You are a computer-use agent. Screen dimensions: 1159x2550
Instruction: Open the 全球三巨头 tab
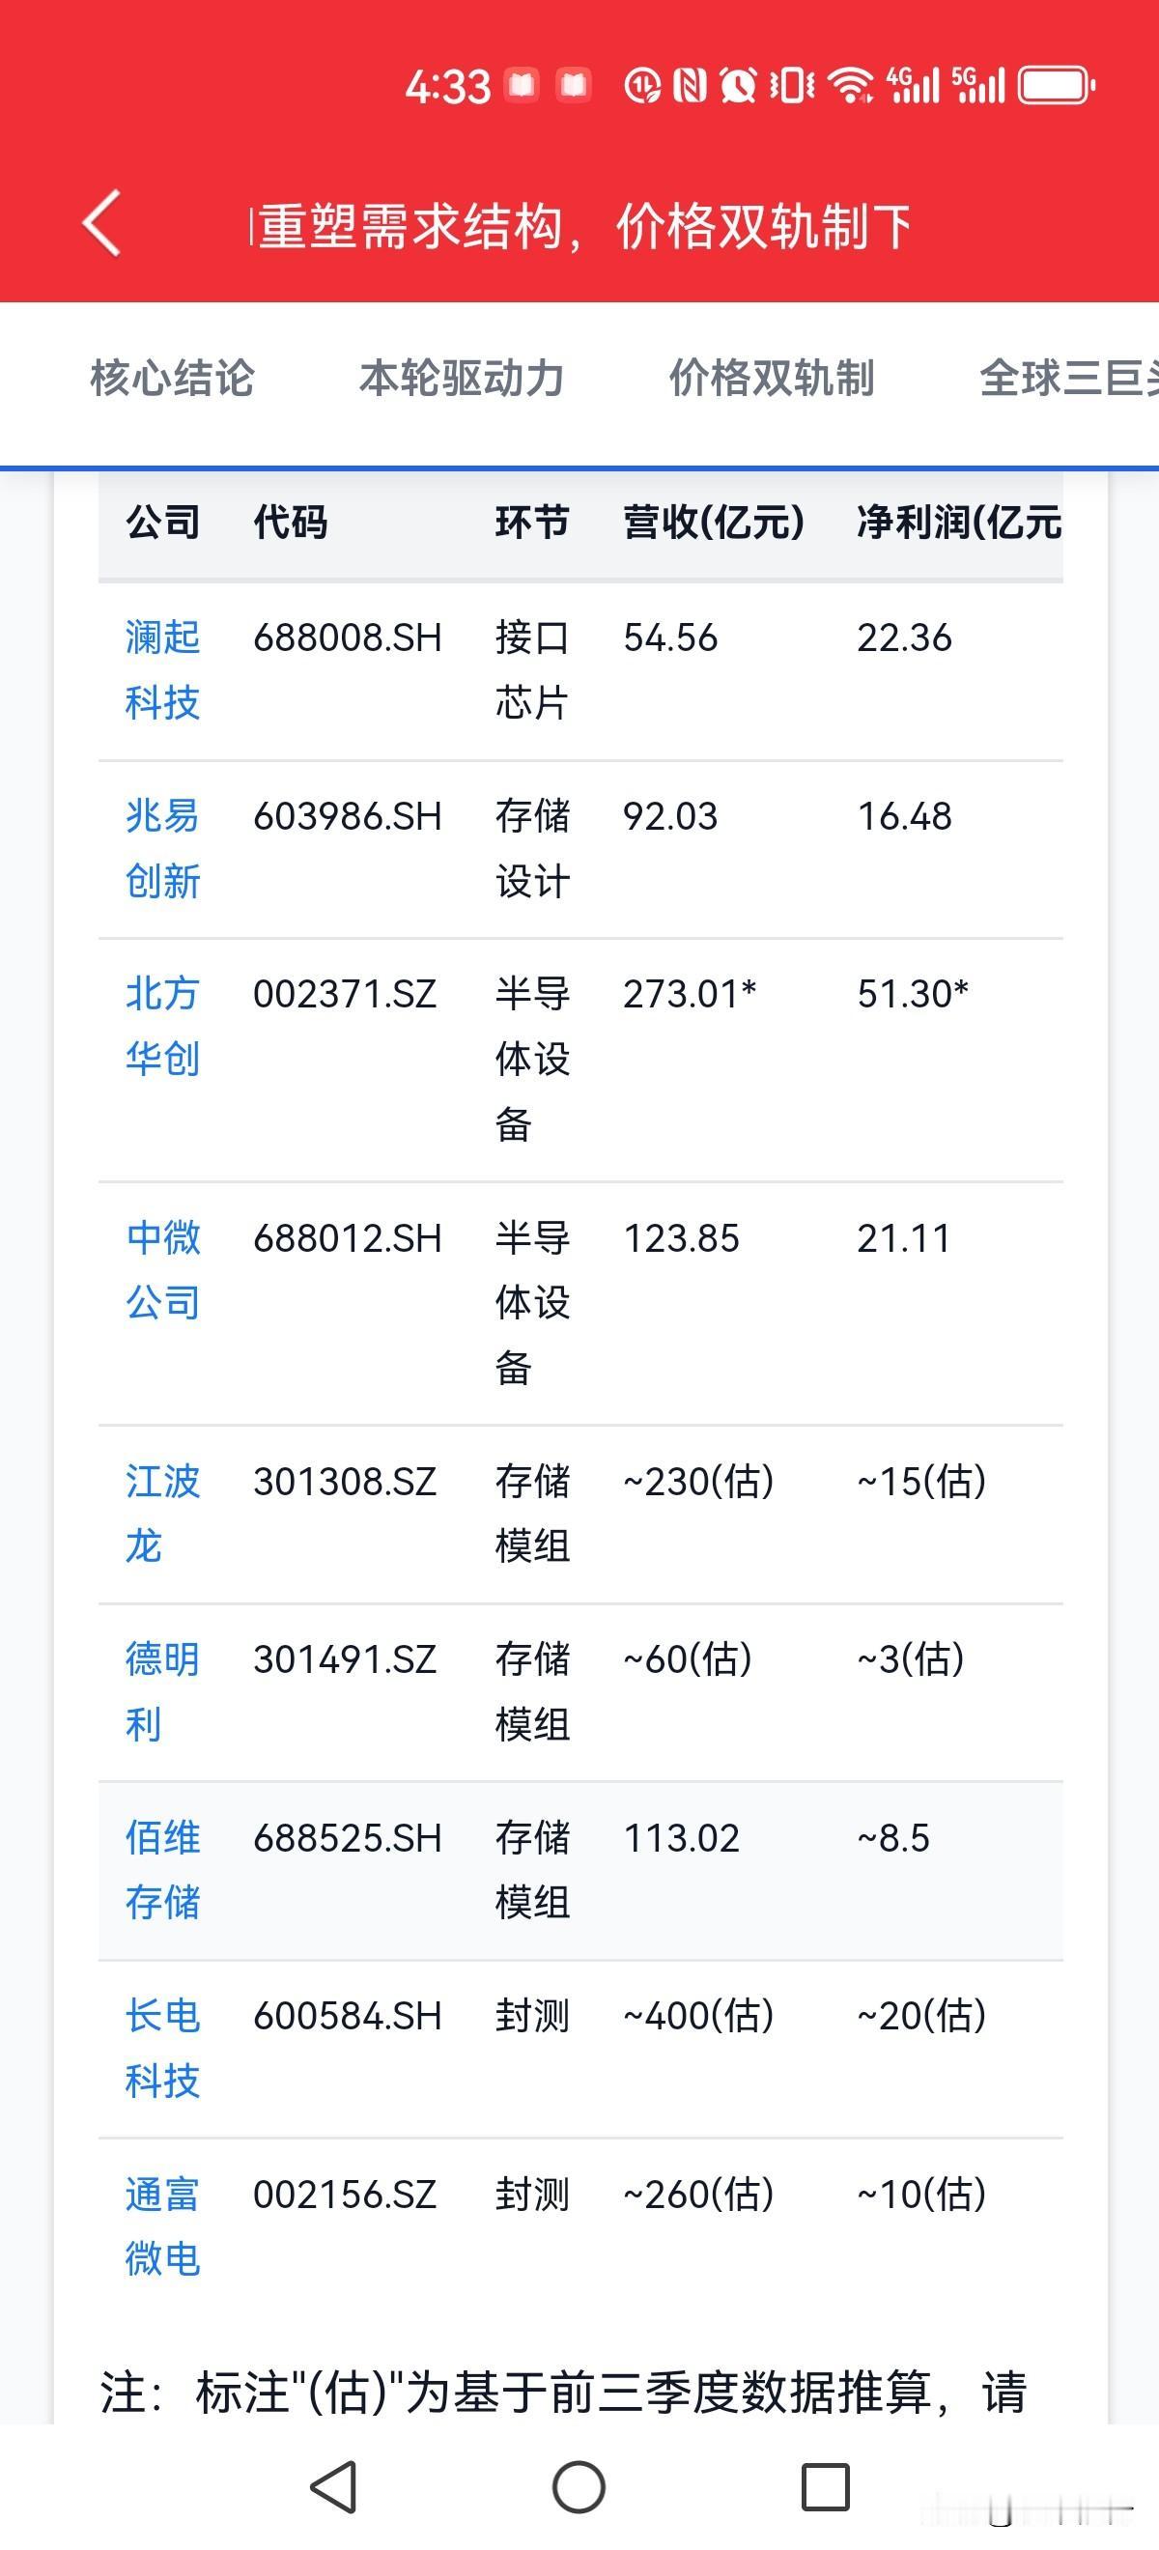point(1069,378)
